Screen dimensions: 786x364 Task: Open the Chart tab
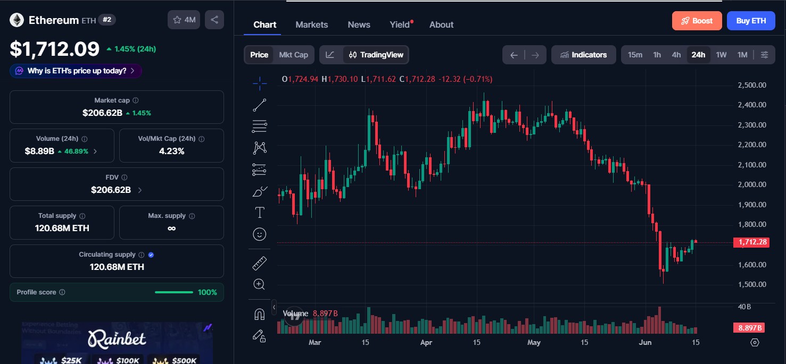(265, 24)
